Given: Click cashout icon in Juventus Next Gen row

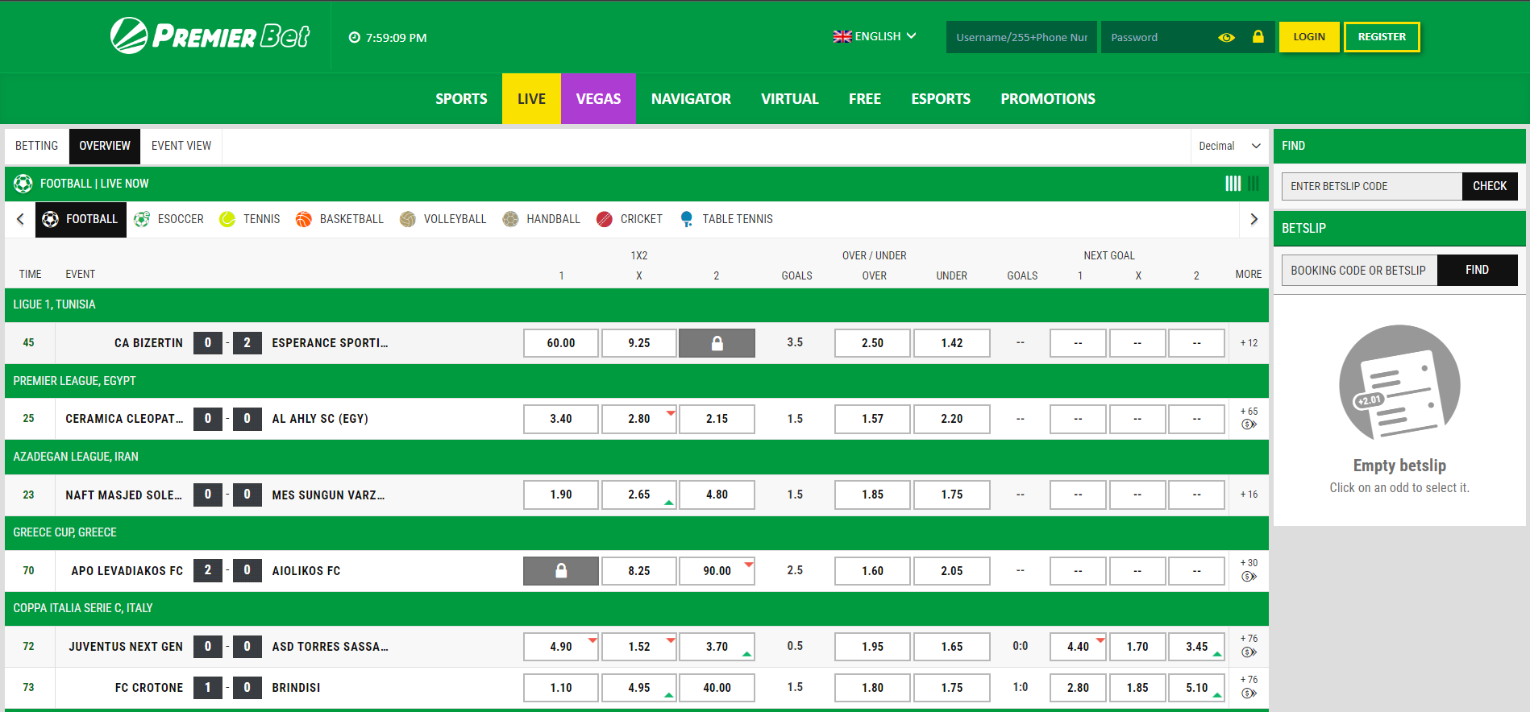Looking at the screenshot, I should click(1249, 652).
